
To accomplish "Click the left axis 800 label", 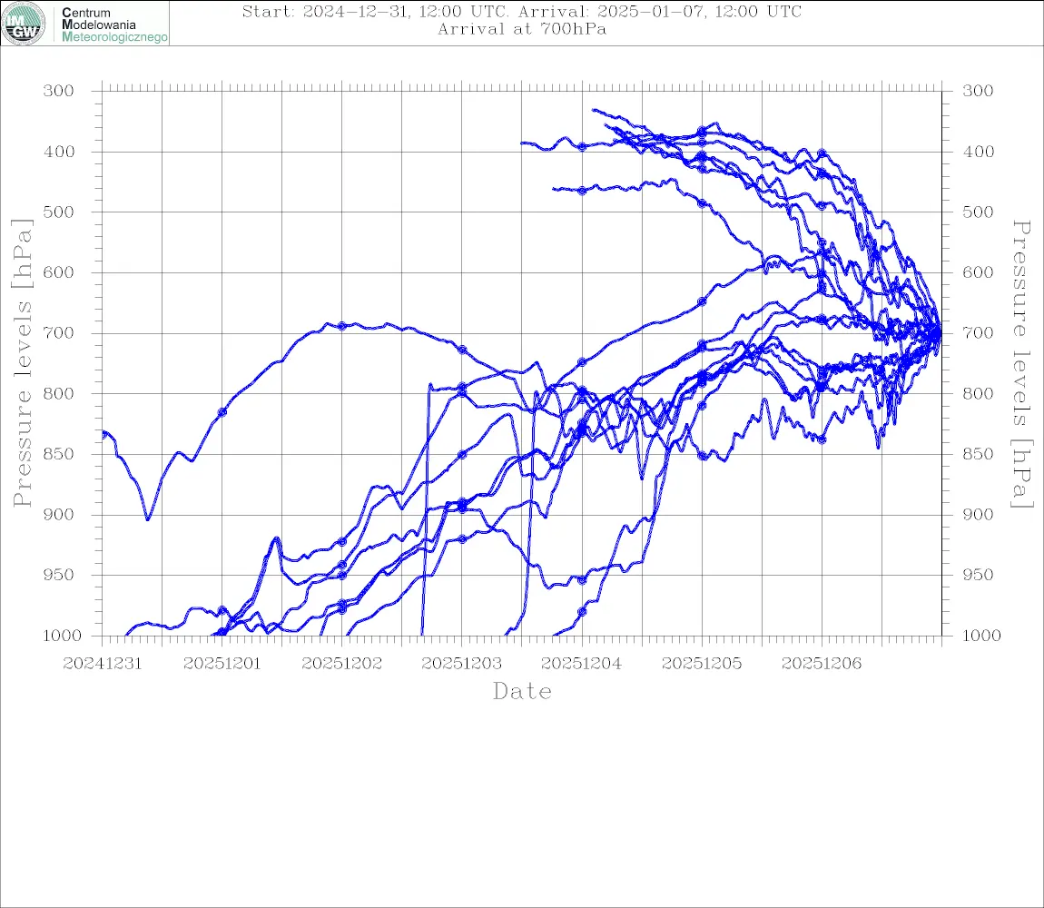I will [x=59, y=393].
